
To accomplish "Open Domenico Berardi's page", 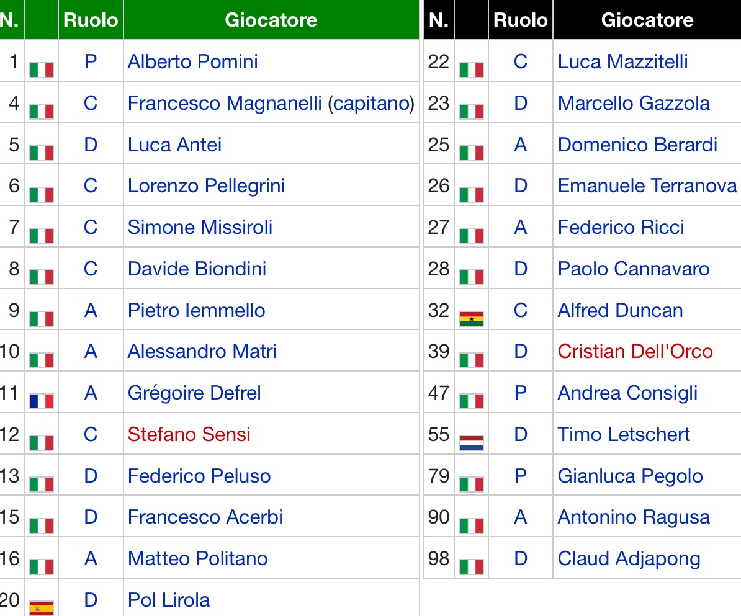I will click(637, 145).
